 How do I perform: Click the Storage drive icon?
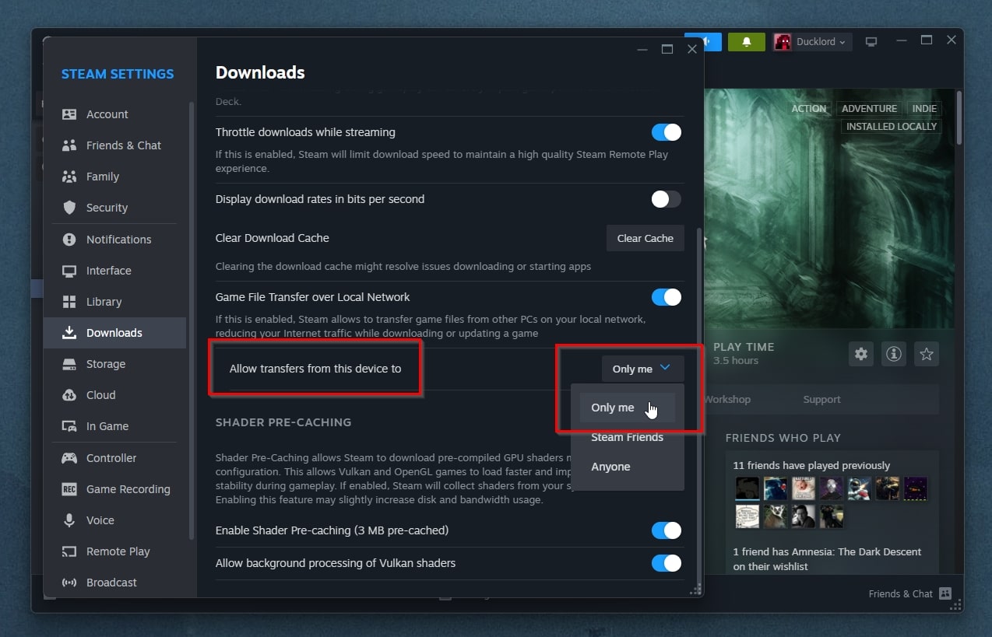click(x=69, y=364)
